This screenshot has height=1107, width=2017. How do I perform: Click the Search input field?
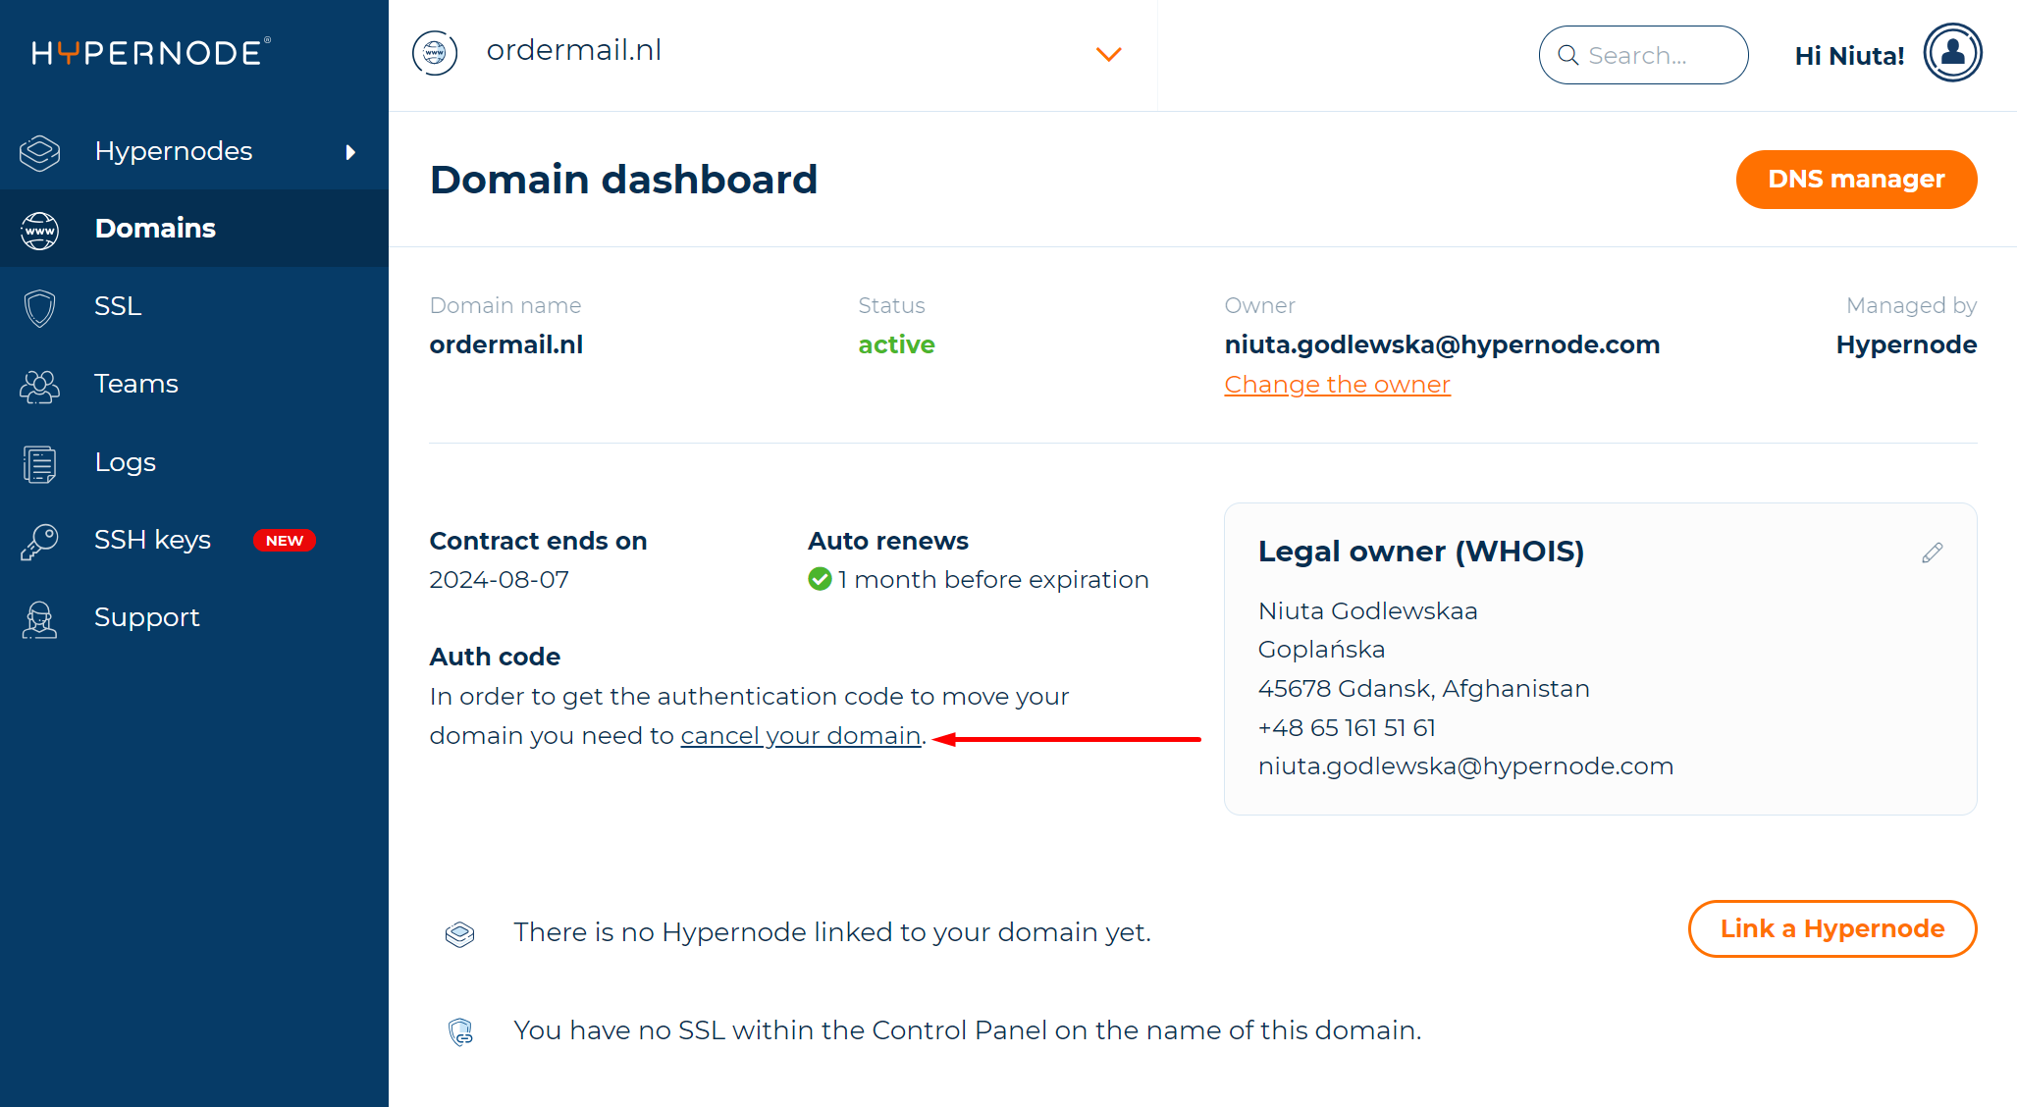click(1643, 55)
